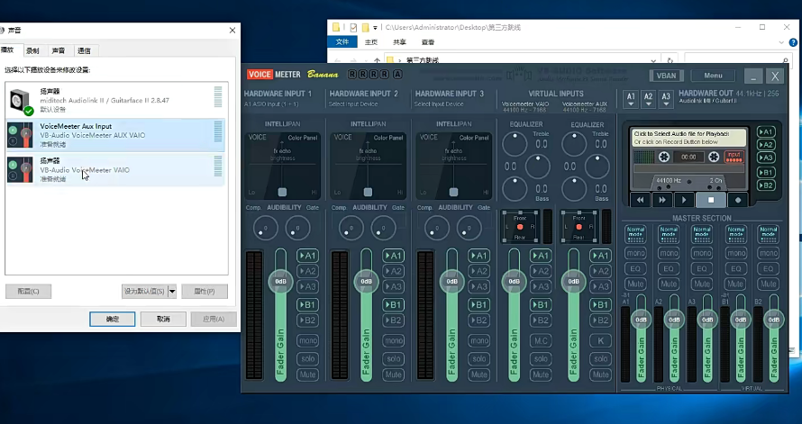Switch to the 声音 tab
802x424 pixels.
coord(59,50)
